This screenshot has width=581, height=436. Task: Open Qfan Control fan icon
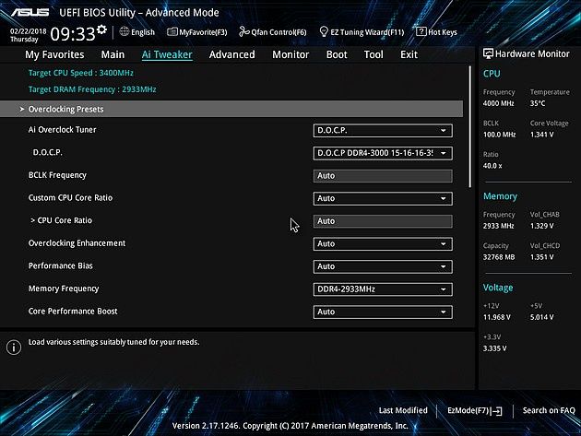[244, 32]
